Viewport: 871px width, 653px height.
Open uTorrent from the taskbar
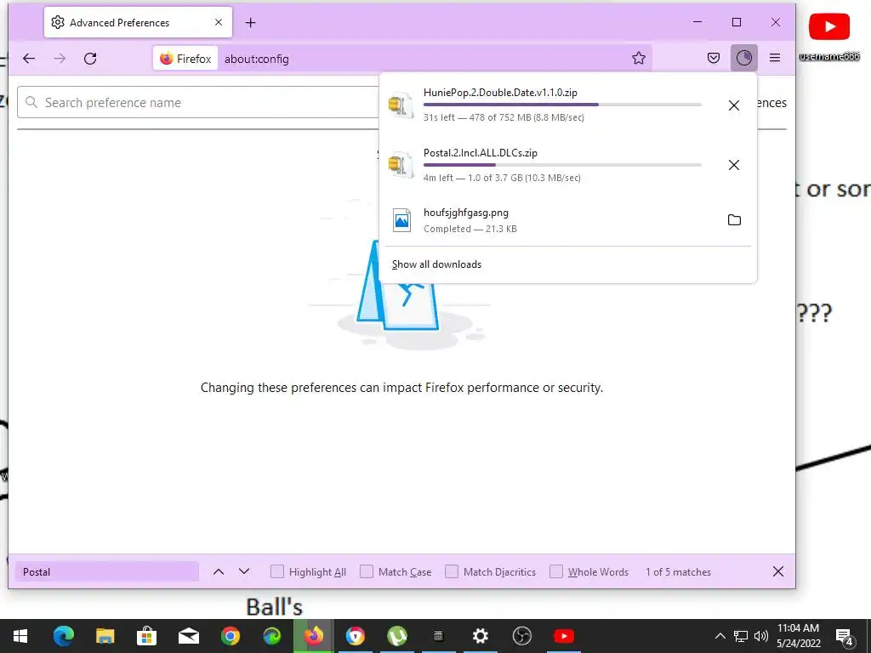(396, 636)
